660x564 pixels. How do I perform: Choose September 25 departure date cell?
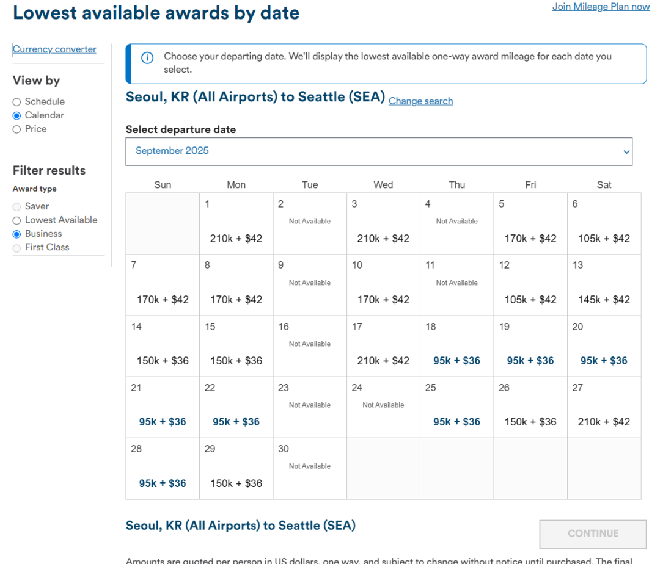tap(457, 407)
